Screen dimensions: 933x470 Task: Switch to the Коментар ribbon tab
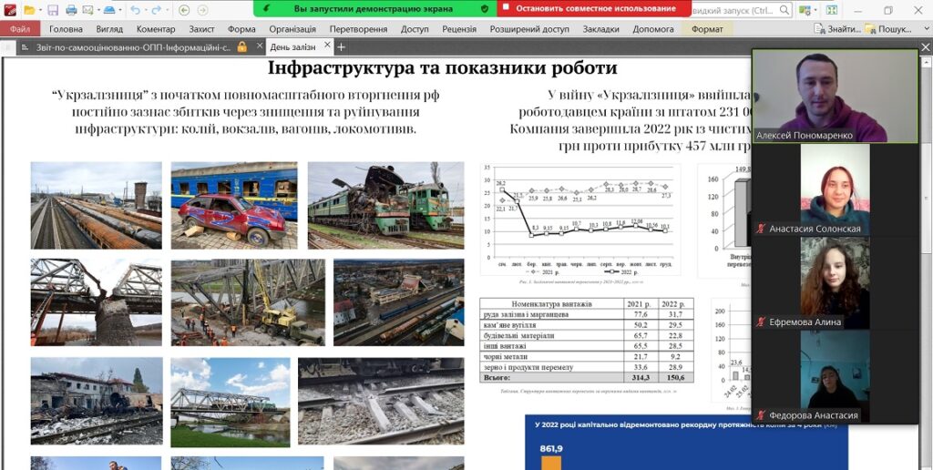[x=156, y=28]
